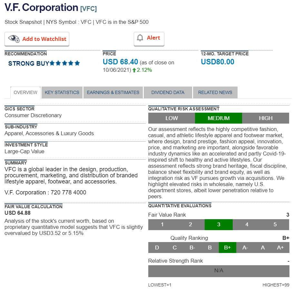Click the VFC ticker symbol in title
Screen dimensions: 293x290
[88, 9]
